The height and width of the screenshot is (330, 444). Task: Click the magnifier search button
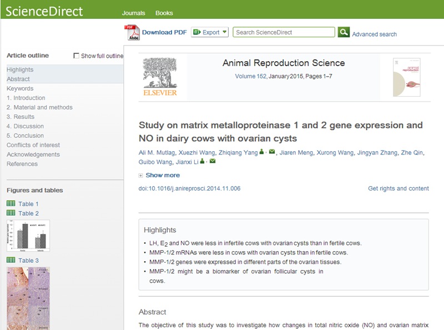[344, 32]
